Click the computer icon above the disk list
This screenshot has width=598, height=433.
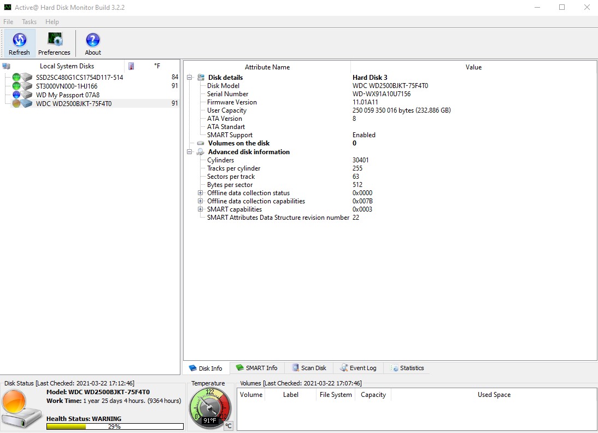point(6,66)
